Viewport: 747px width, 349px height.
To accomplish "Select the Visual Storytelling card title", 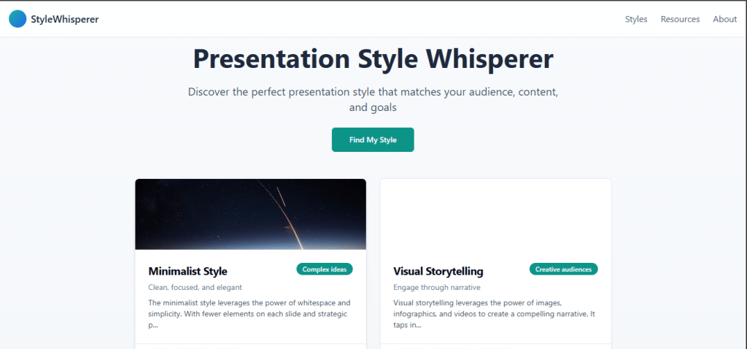I will coord(438,271).
